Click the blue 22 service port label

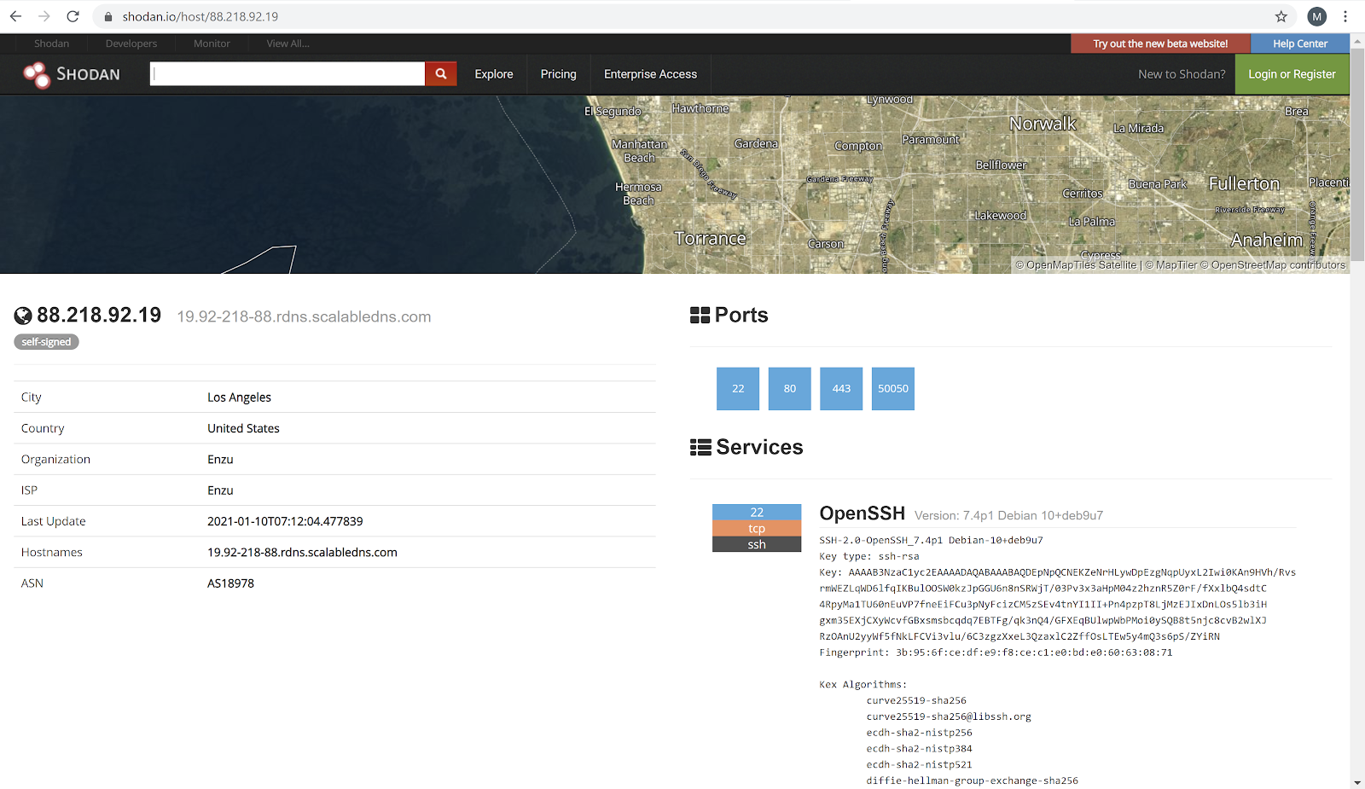pos(757,512)
